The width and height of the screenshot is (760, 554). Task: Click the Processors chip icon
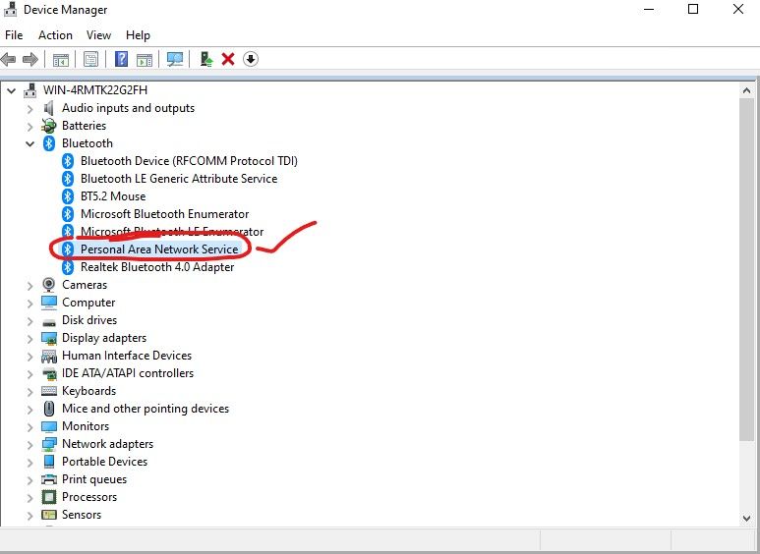[x=49, y=497]
